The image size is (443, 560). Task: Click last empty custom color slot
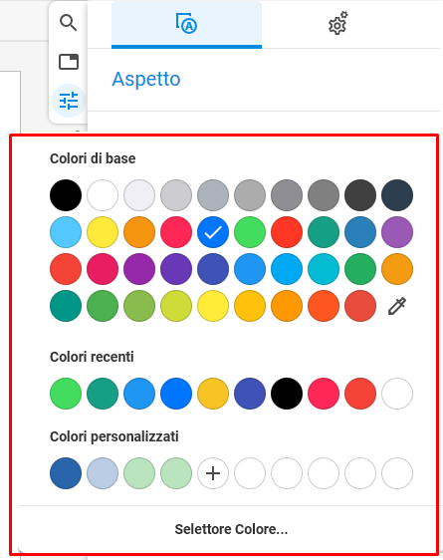pyautogui.click(x=397, y=473)
